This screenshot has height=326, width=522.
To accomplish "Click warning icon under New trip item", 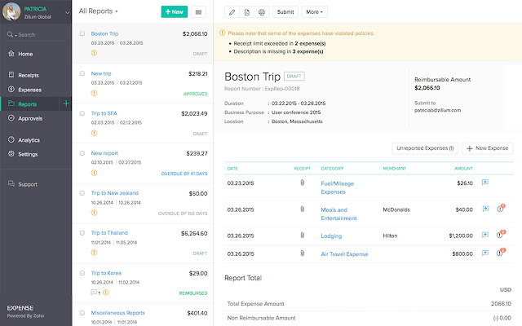I will 95,93.
